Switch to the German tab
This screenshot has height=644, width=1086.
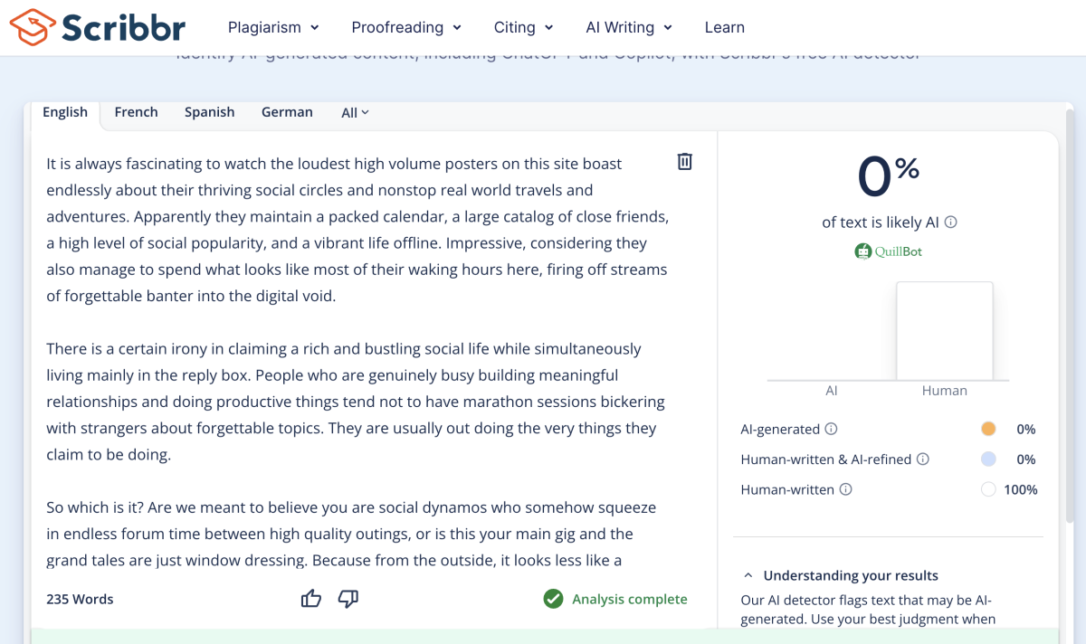tap(287, 112)
